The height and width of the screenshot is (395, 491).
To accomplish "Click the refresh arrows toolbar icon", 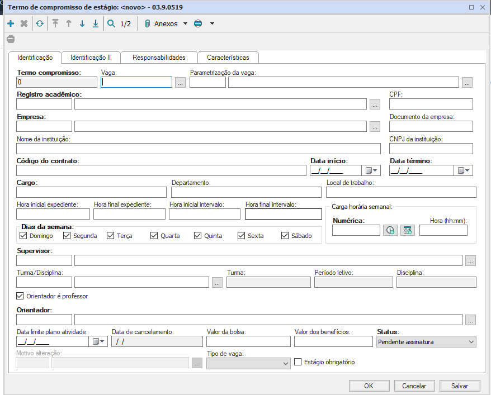I will tap(39, 23).
